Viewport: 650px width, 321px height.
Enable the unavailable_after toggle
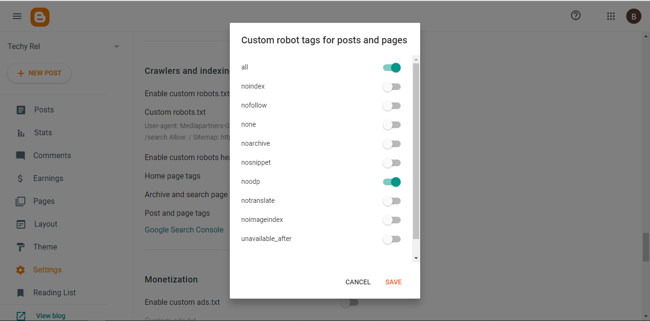(392, 239)
